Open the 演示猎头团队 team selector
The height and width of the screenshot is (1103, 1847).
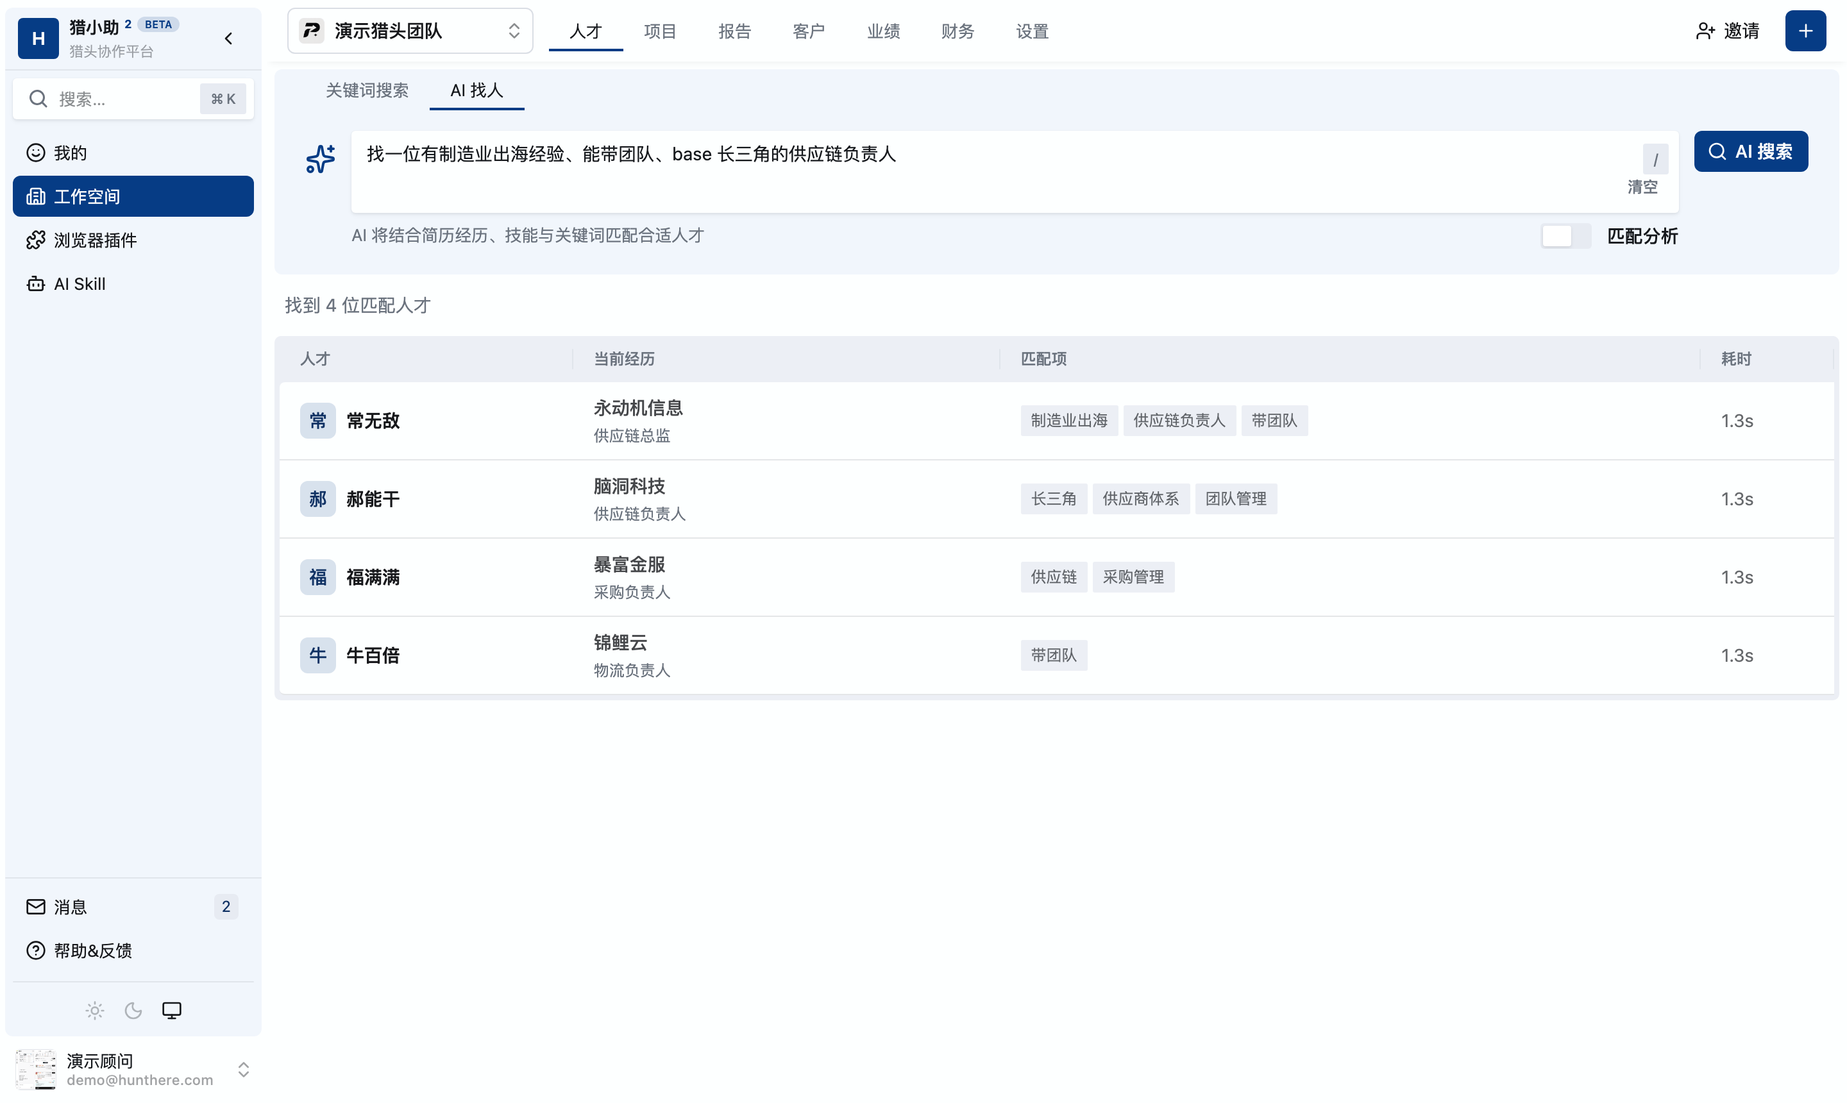[x=410, y=31]
